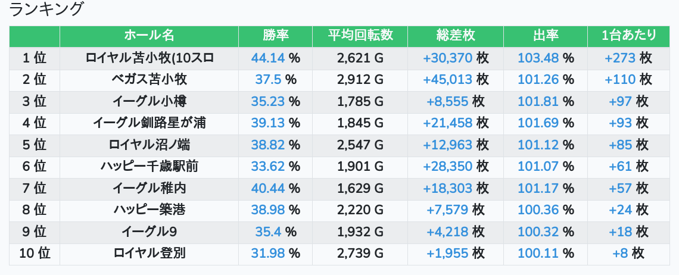679x275 pixels.
Task: Click the 44.14 win rate value
Action: pyautogui.click(x=268, y=58)
